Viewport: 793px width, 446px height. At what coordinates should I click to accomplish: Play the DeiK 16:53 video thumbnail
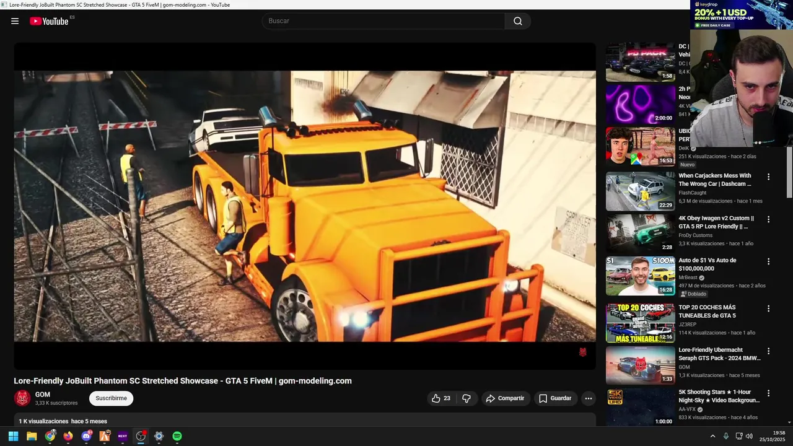[x=640, y=147]
